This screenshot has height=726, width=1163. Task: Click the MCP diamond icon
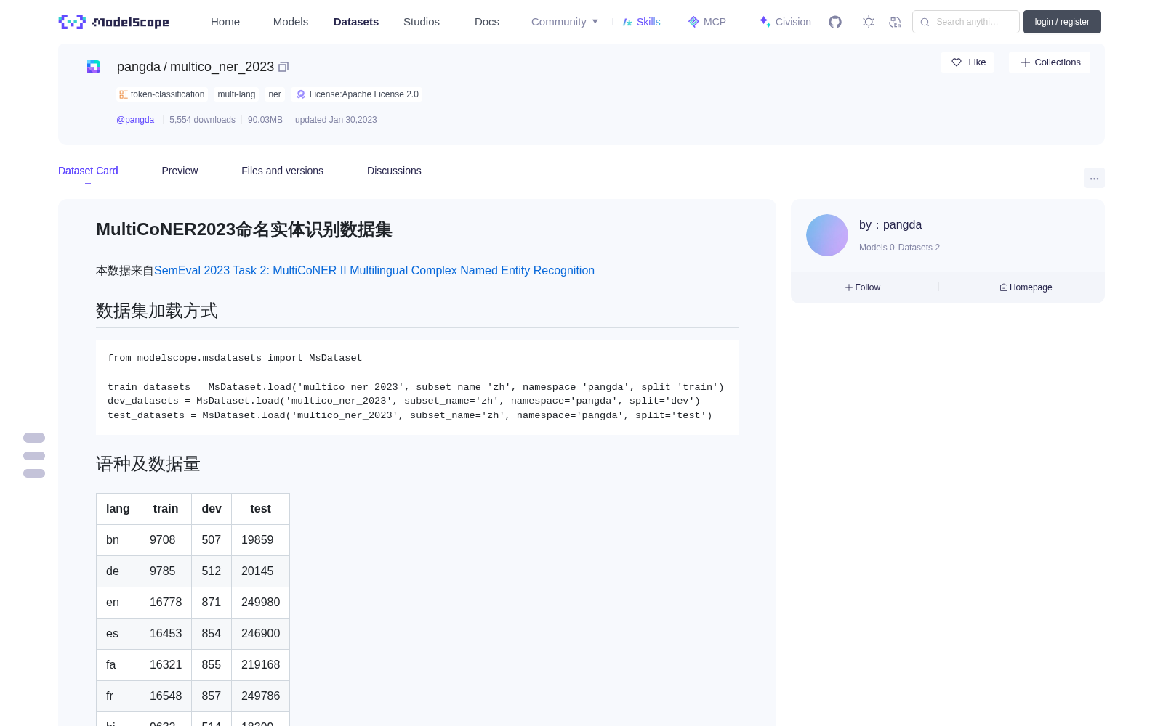coord(693,22)
